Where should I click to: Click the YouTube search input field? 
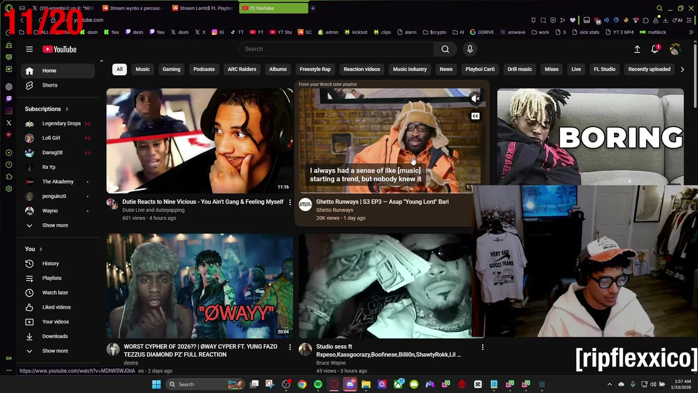336,49
